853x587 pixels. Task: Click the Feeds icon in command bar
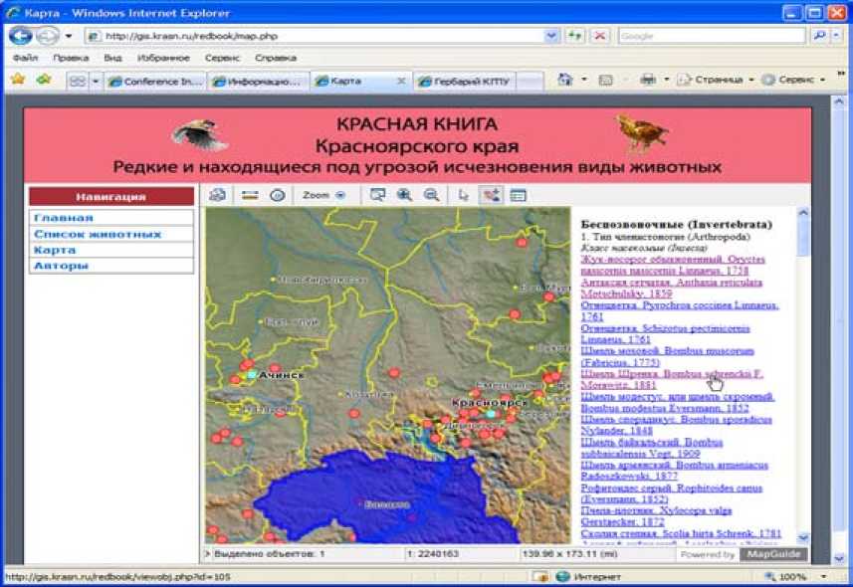tap(605, 80)
